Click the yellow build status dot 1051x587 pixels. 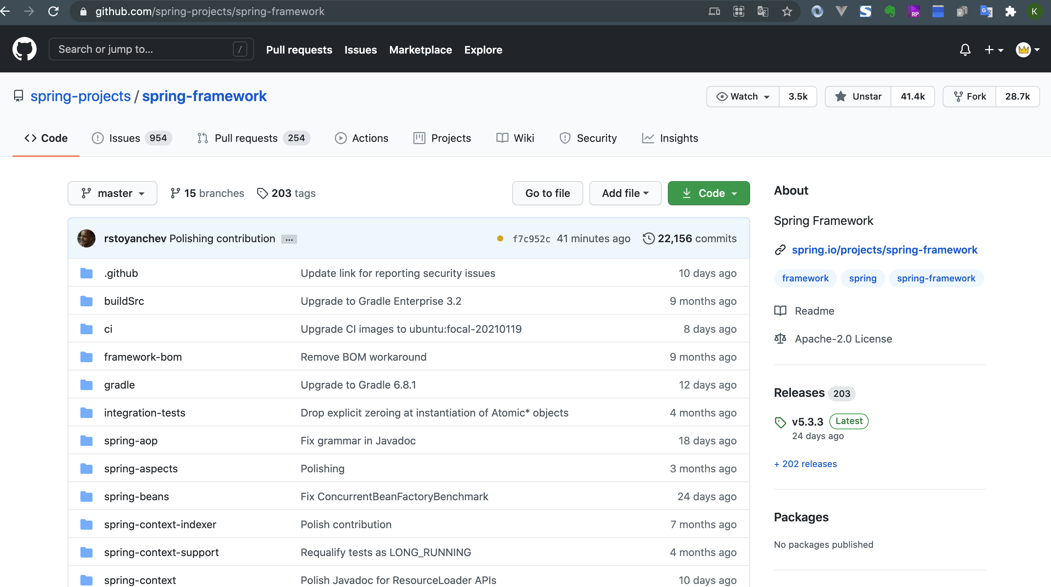[500, 239]
